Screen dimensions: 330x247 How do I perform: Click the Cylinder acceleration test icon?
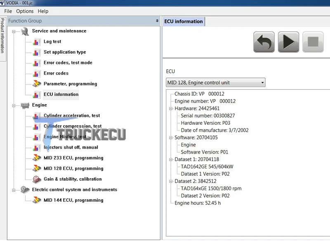(x=37, y=116)
